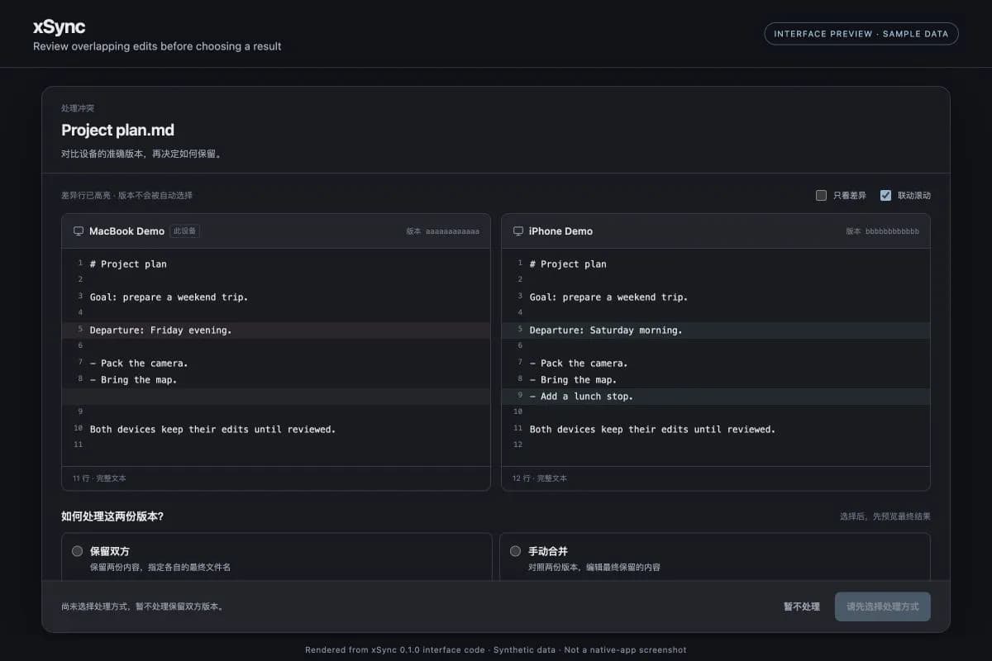Click the 差异行已高亮 notice text
The width and height of the screenshot is (992, 661).
[x=126, y=196]
